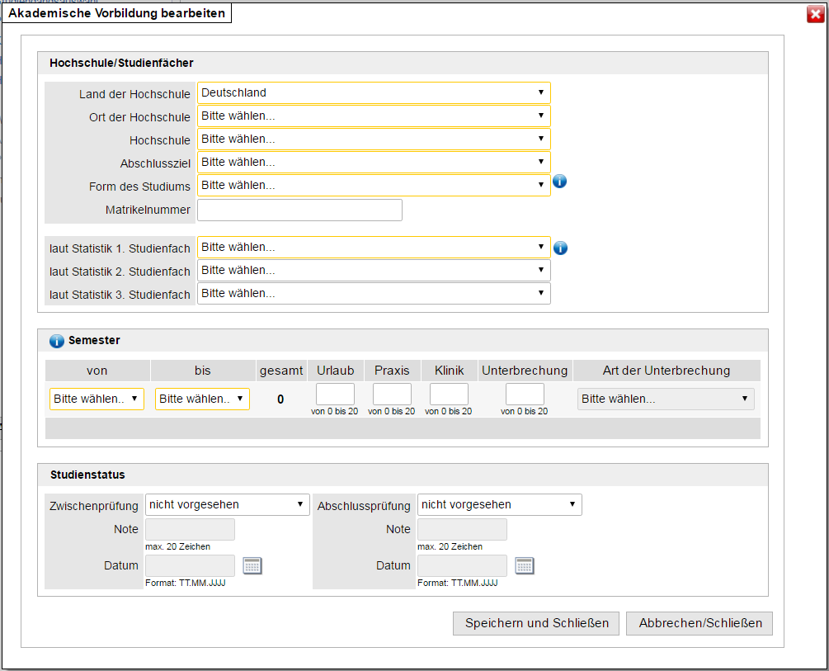Focus the Matrikelnummer input field
This screenshot has width=829, height=671.
[299, 210]
